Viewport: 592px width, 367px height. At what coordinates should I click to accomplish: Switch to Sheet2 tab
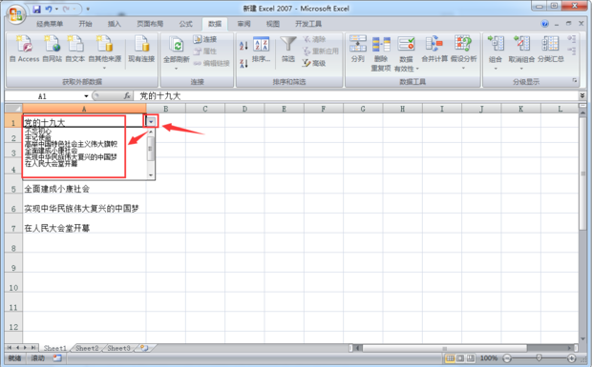(87, 348)
